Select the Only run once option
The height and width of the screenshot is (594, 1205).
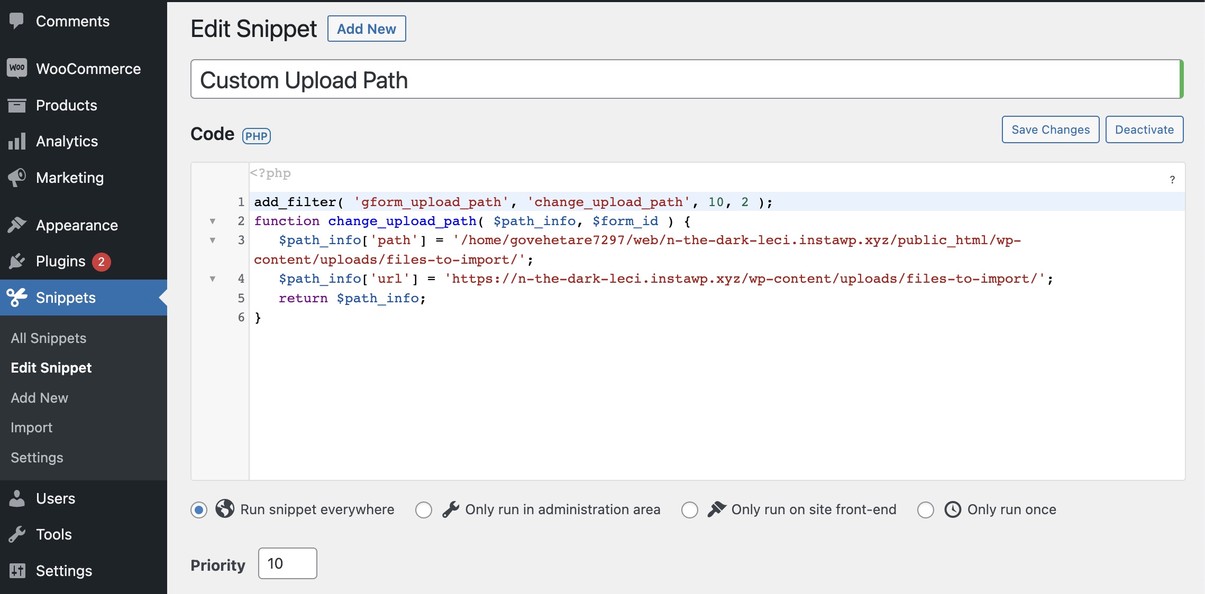[926, 510]
